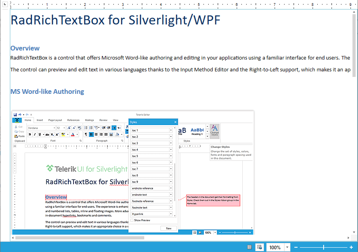Open the Hyperlink style dropdown in Styles dialog
358x252 pixels.
pyautogui.click(x=171, y=213)
